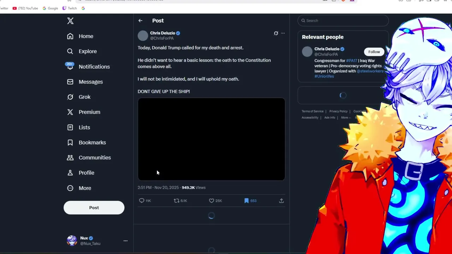The image size is (452, 254).
Task: Click the post timestamp Nov 20, 2025
Action: click(x=158, y=188)
